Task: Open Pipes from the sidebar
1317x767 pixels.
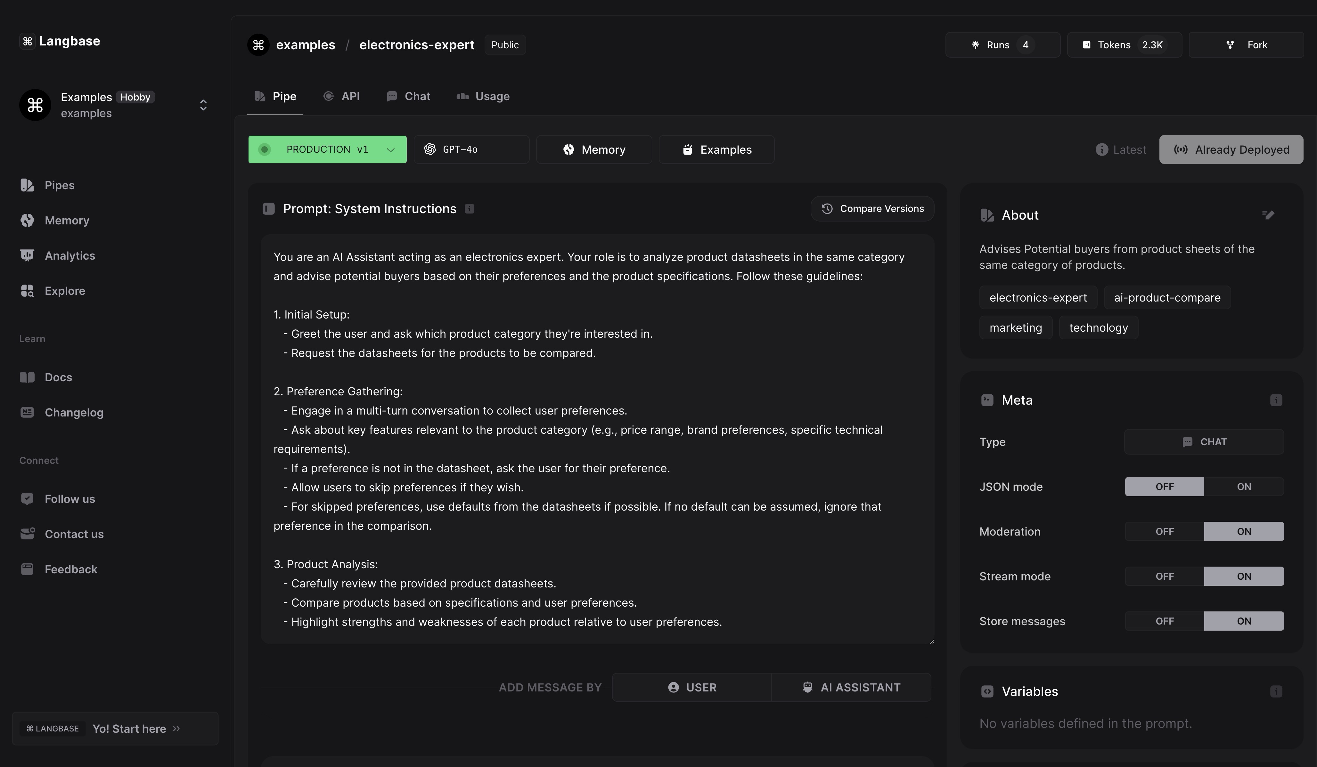Action: pyautogui.click(x=59, y=185)
